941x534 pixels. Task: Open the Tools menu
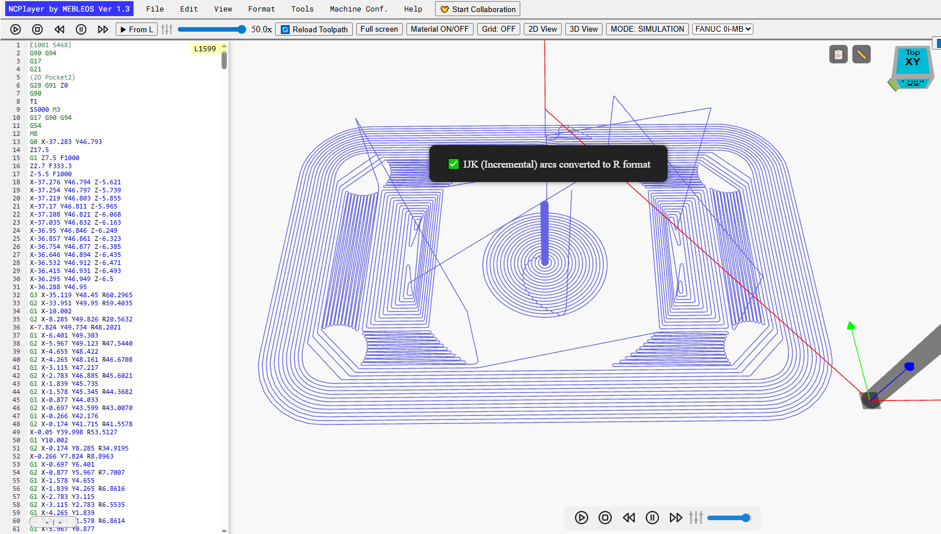pyautogui.click(x=302, y=9)
